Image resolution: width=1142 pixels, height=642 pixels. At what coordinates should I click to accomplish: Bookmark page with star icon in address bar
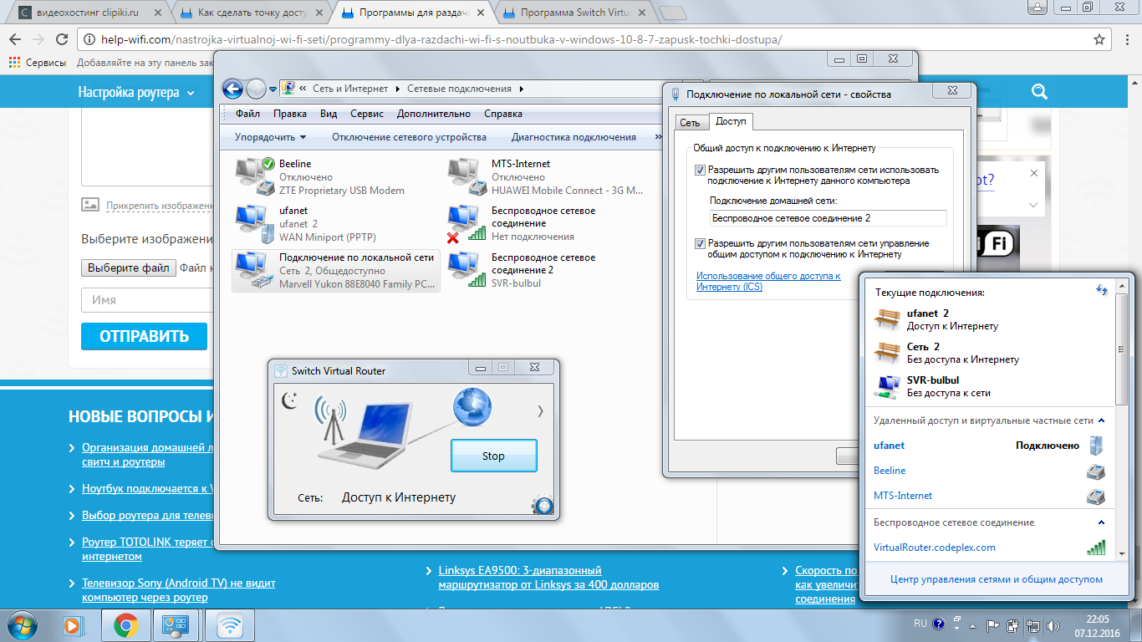[1099, 39]
